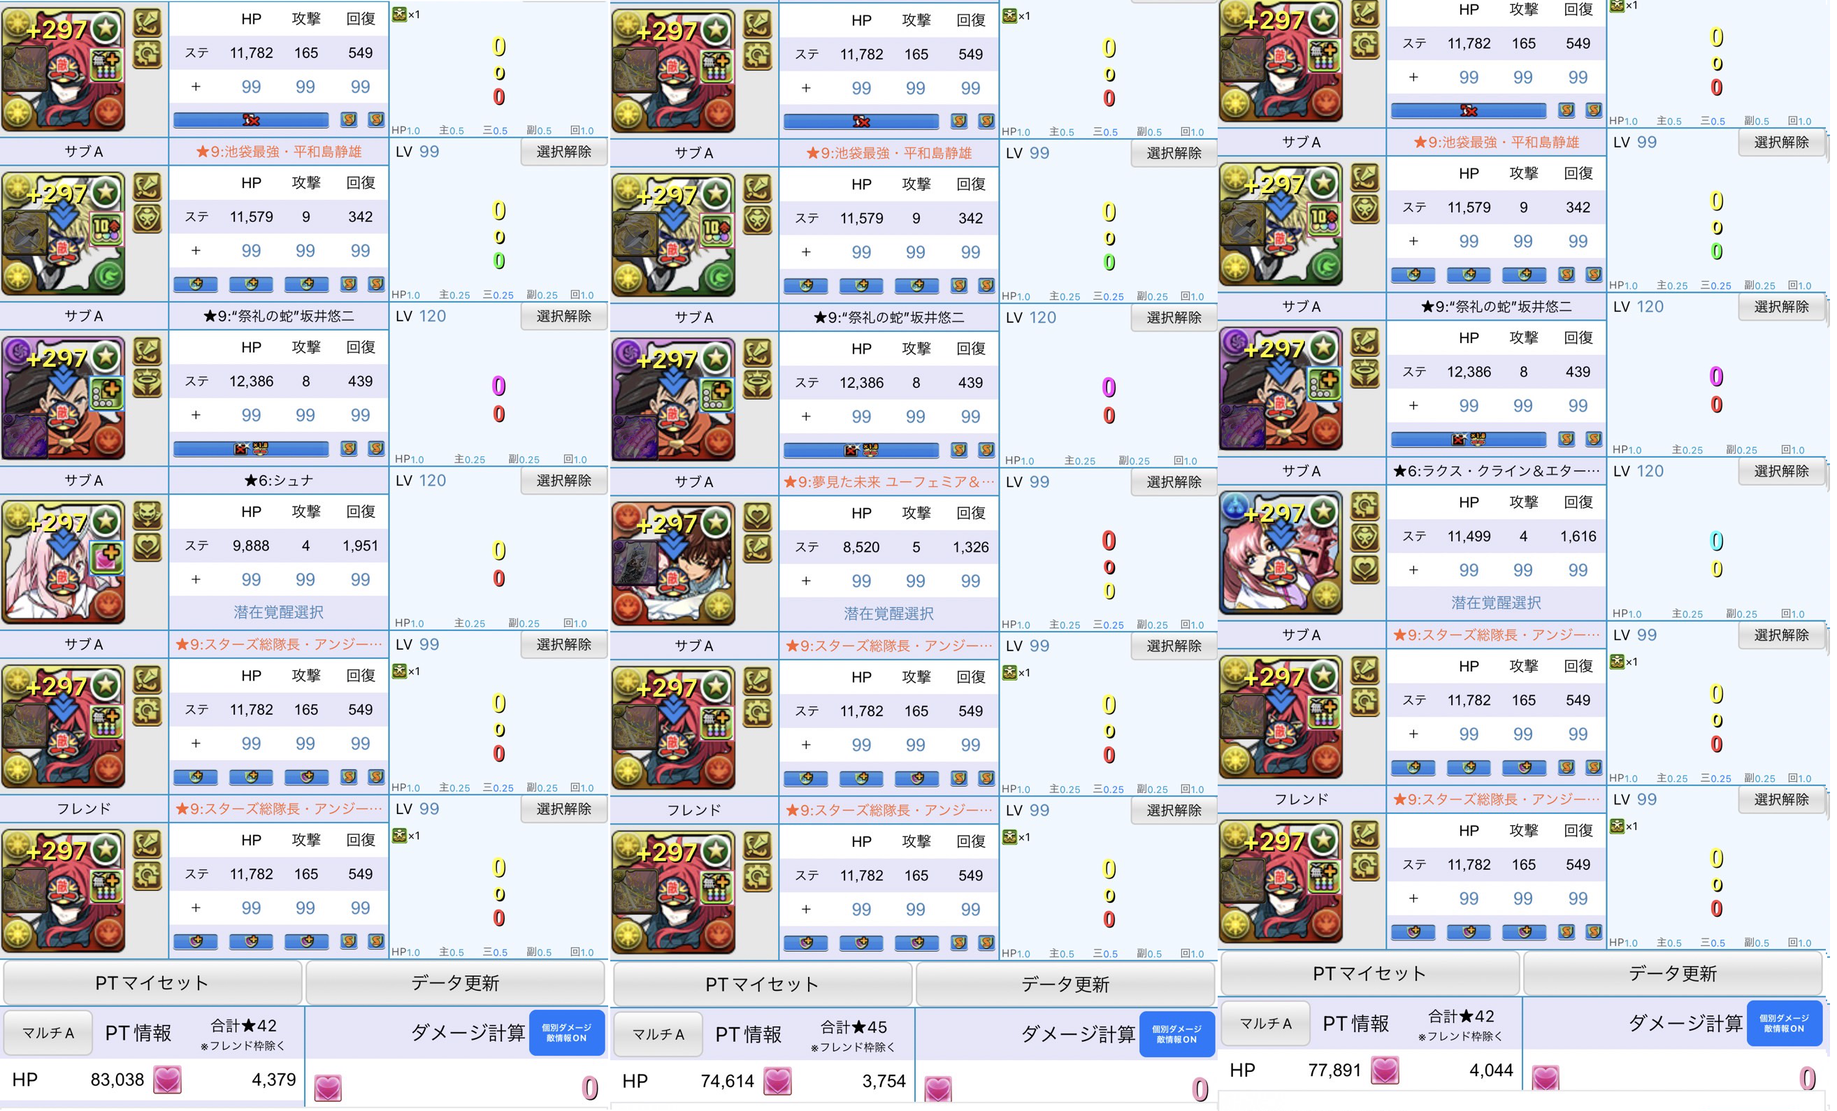The width and height of the screenshot is (1837, 1111).
Task: Toggle 個別ダメージ敵情報ON next to 合計★45
Action: (1176, 1034)
